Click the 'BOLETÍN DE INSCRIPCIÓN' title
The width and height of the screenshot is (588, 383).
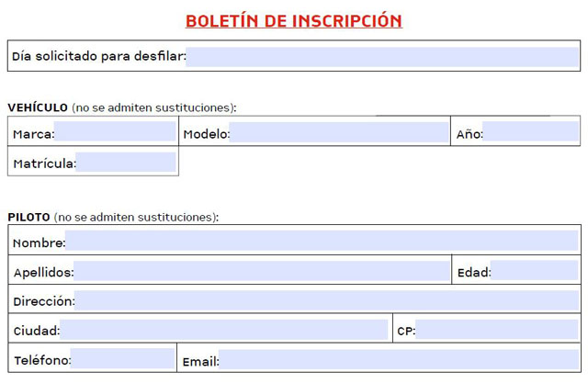click(x=294, y=20)
